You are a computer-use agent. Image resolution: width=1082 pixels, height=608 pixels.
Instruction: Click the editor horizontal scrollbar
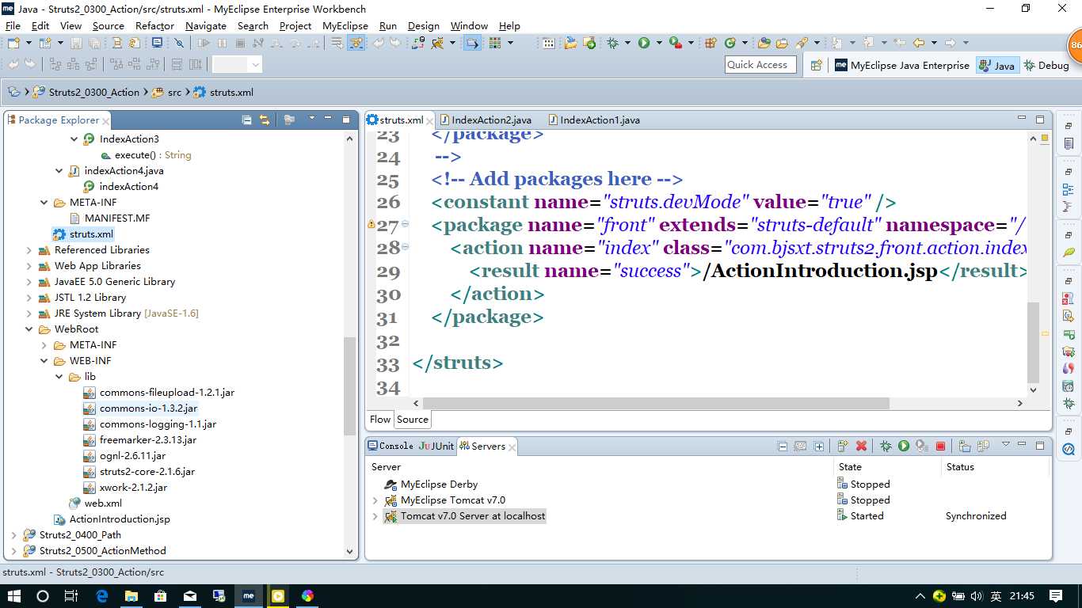point(656,404)
